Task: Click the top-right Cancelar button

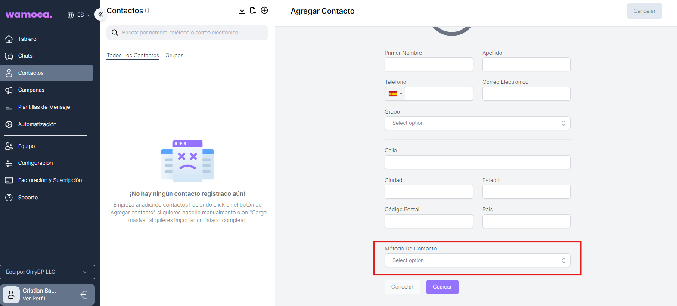Action: pyautogui.click(x=644, y=11)
